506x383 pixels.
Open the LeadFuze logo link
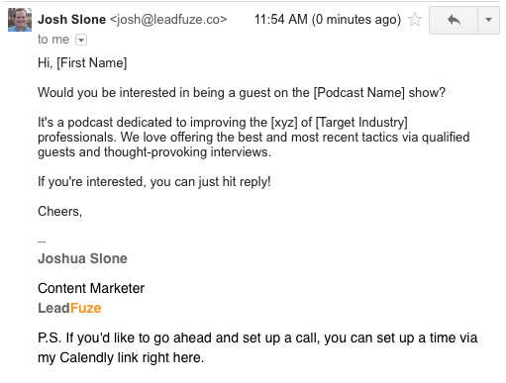tap(69, 308)
